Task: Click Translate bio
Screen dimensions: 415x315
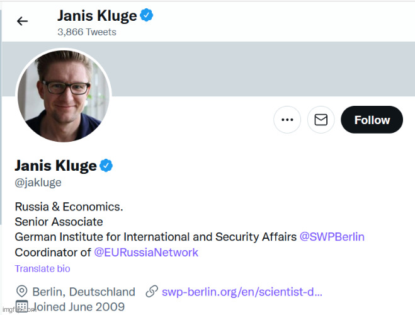Action: 42,269
